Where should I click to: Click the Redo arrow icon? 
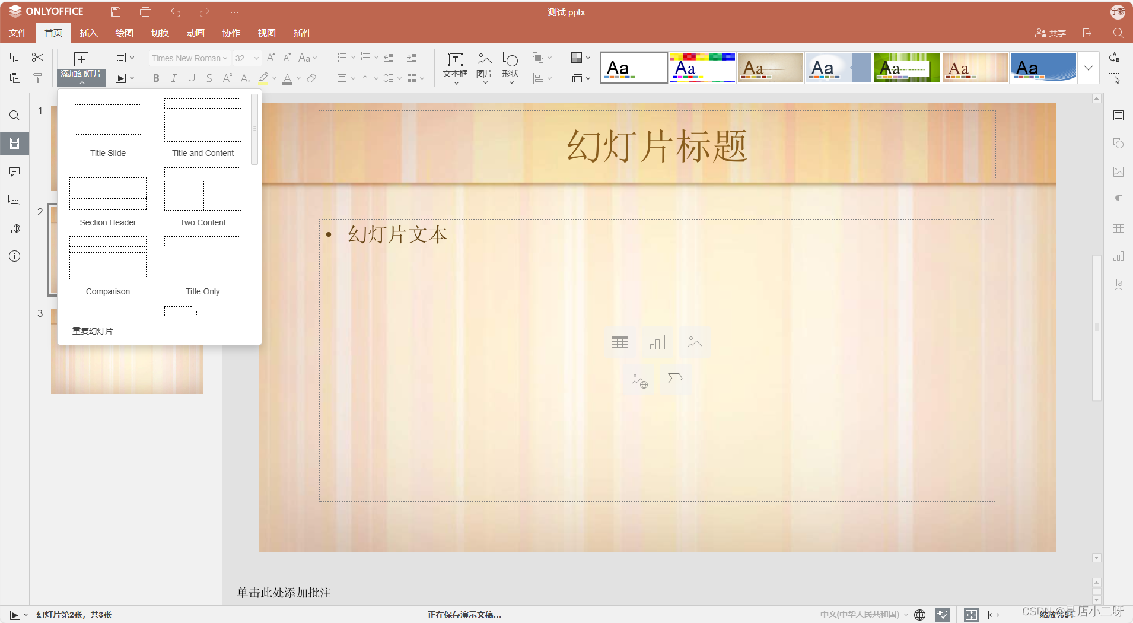point(205,12)
